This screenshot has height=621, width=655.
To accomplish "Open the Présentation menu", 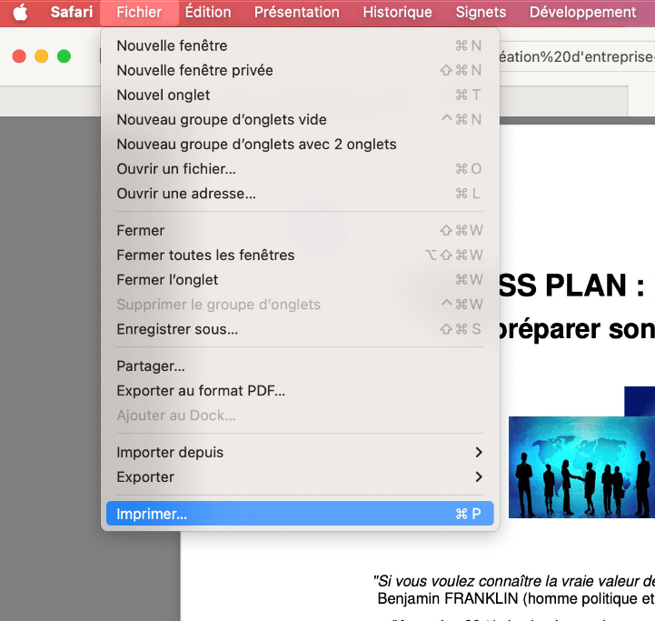I will [296, 12].
